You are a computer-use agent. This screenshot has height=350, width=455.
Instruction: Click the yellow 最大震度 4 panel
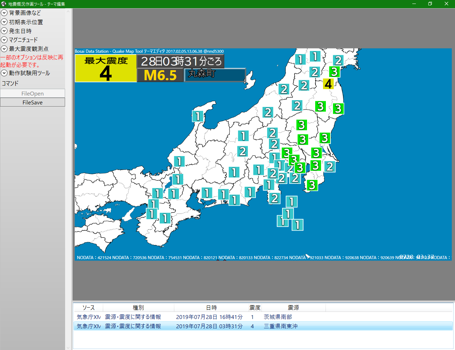click(106, 68)
